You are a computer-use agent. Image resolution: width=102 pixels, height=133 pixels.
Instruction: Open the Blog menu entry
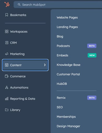point(60,36)
